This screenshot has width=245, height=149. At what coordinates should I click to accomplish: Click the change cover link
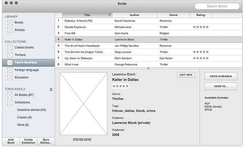point(82,139)
